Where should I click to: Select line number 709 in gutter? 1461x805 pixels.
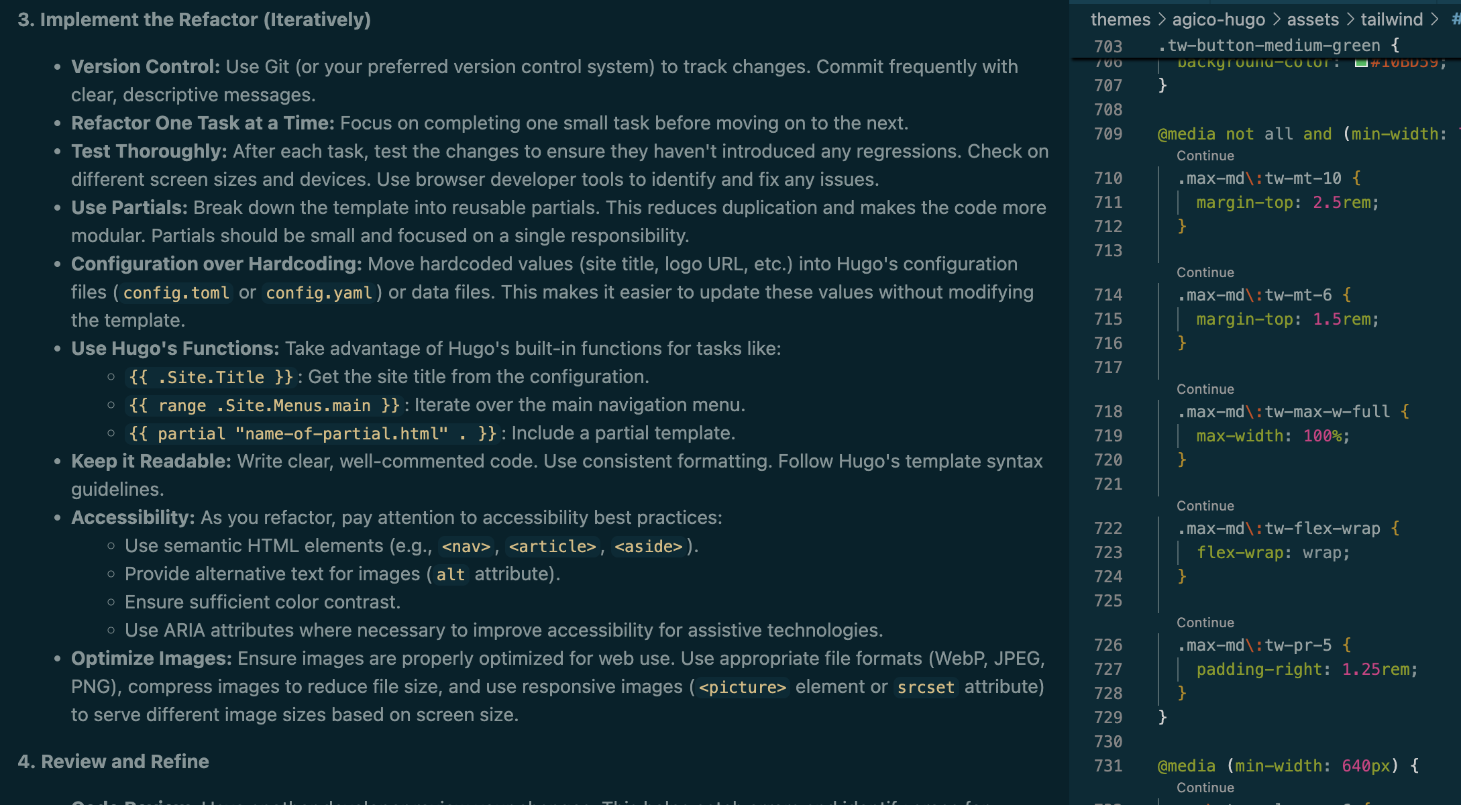coord(1107,134)
